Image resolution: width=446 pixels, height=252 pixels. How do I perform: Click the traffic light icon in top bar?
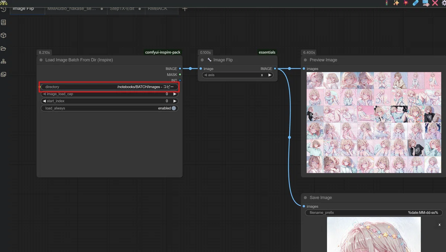387,3
